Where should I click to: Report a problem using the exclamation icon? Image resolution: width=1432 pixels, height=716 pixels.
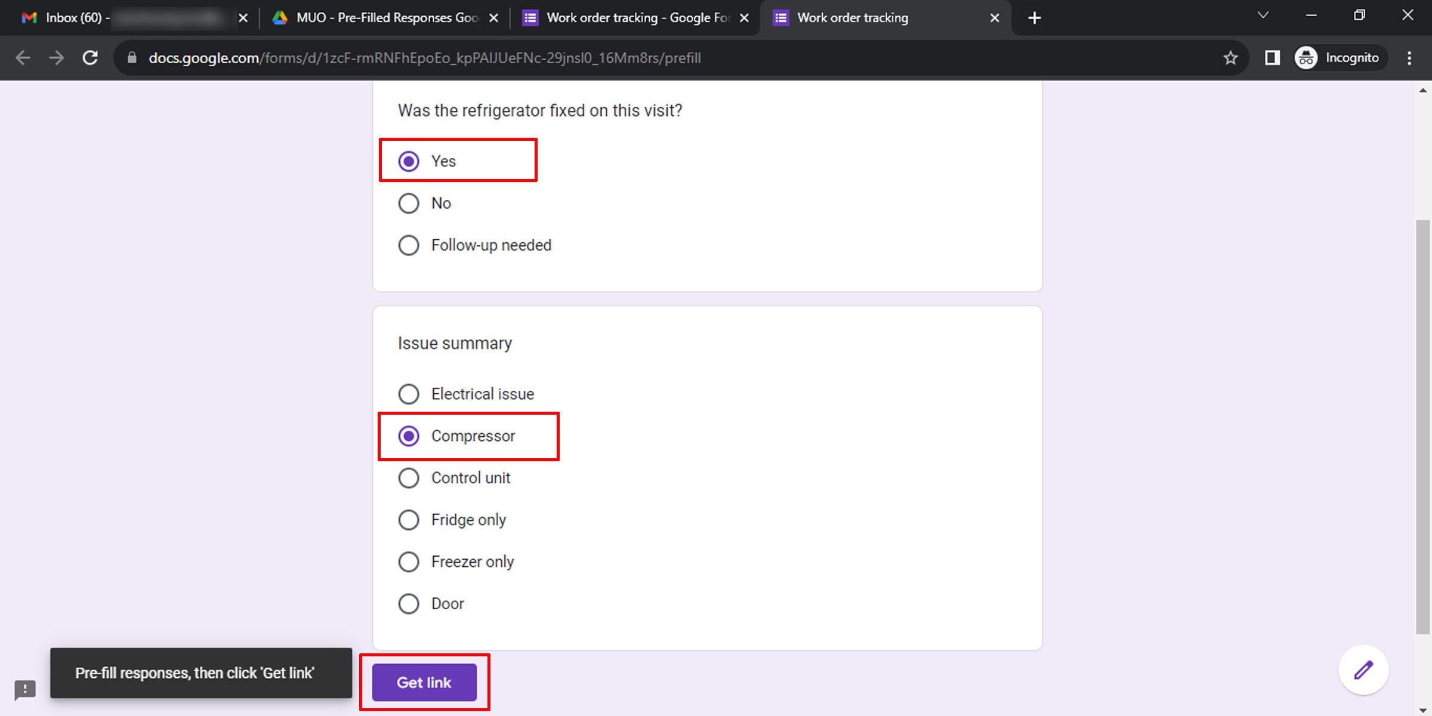click(25, 690)
